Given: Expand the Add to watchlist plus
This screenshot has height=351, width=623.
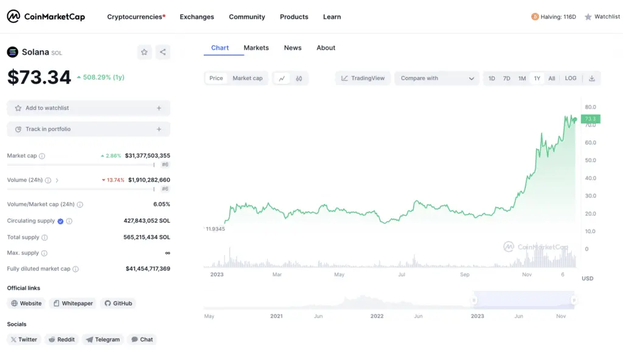Looking at the screenshot, I should (159, 108).
